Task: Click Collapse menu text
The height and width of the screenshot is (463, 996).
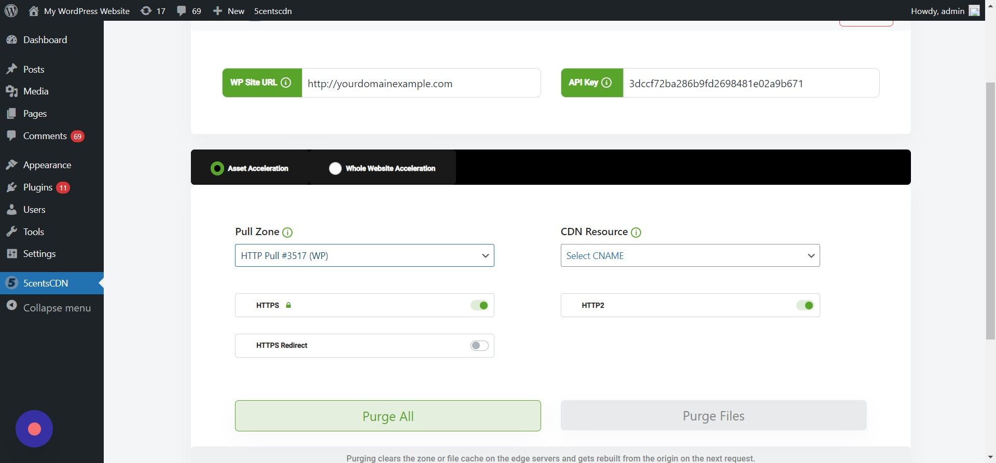Action: click(57, 308)
